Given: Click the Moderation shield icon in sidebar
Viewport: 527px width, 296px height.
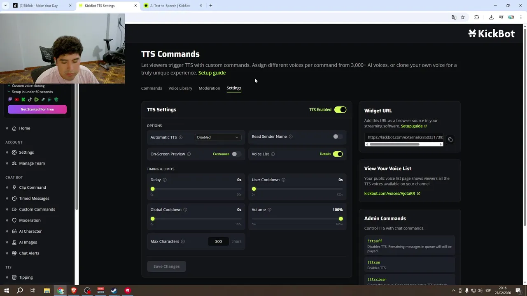Looking at the screenshot, I should (14, 220).
